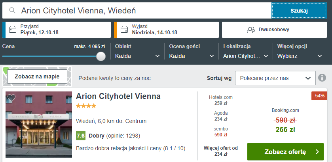Open the Więcej opcji dropdown
Screen dimensions: 332x162
tap(300, 56)
